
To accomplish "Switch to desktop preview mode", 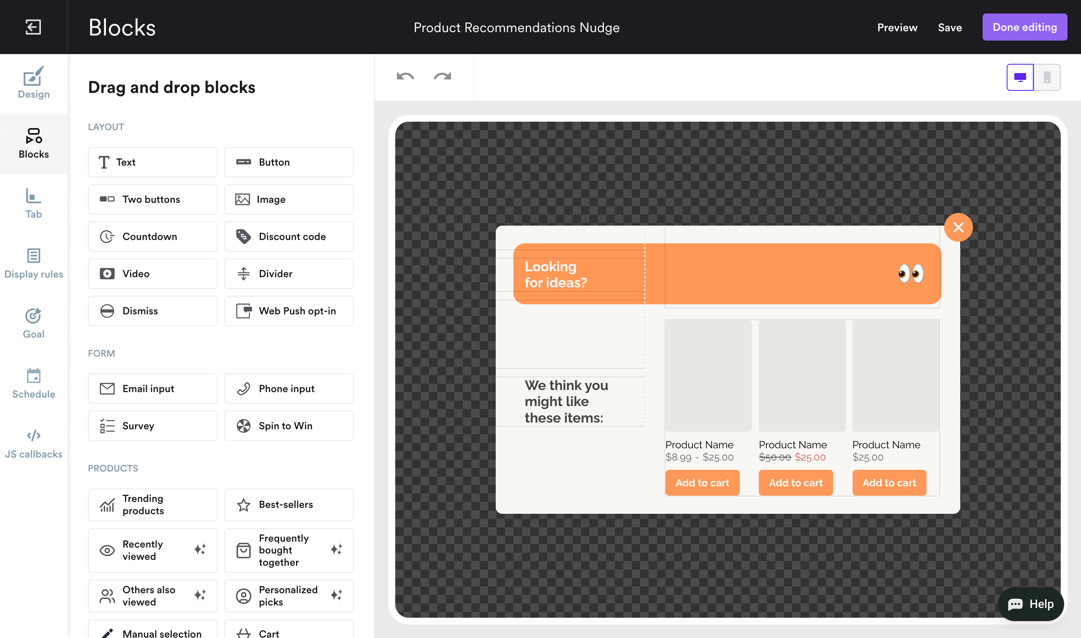I will (x=1019, y=77).
